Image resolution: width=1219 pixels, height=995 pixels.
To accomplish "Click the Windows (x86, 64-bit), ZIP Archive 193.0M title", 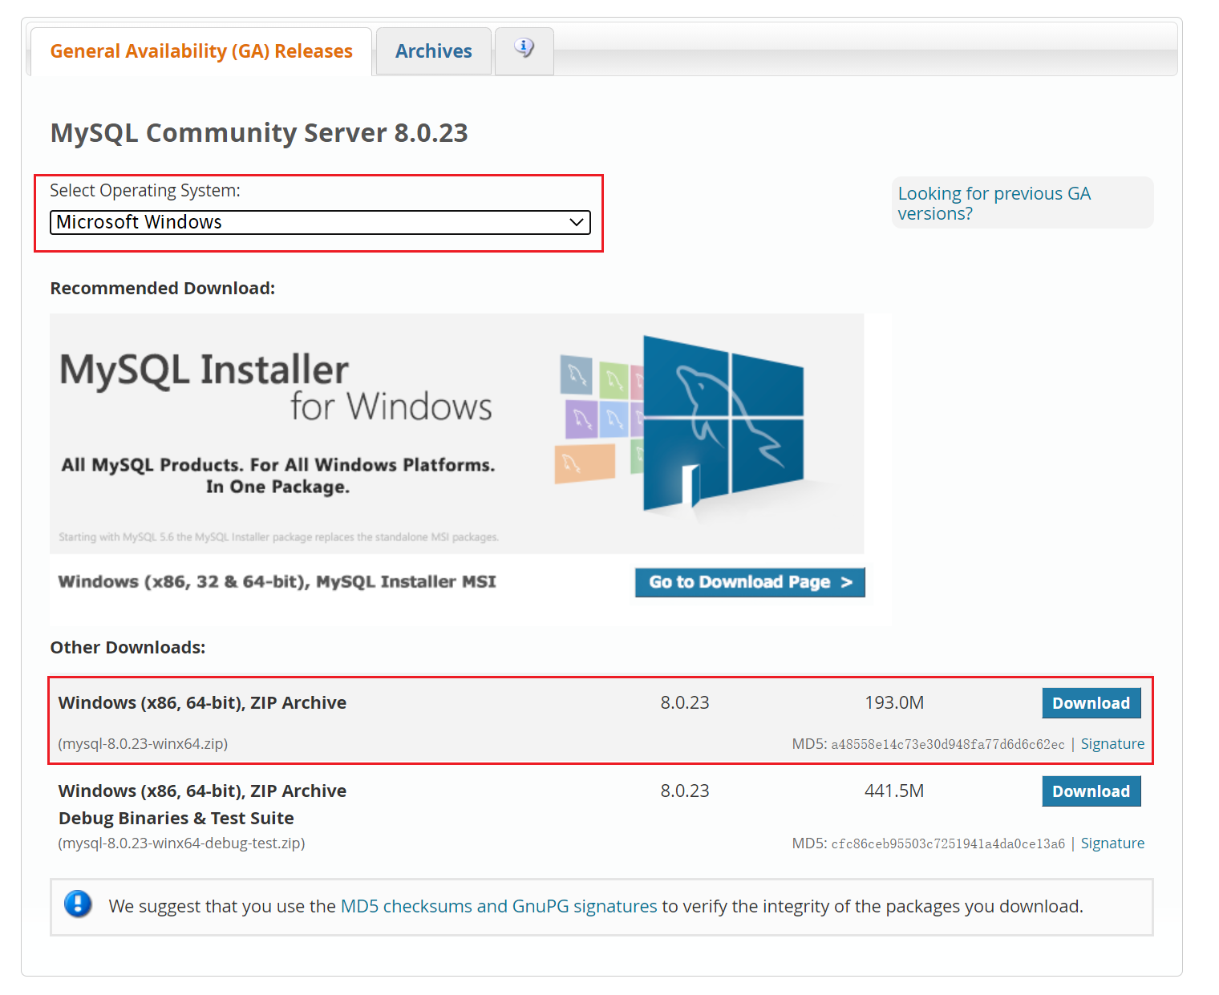I will pos(202,703).
